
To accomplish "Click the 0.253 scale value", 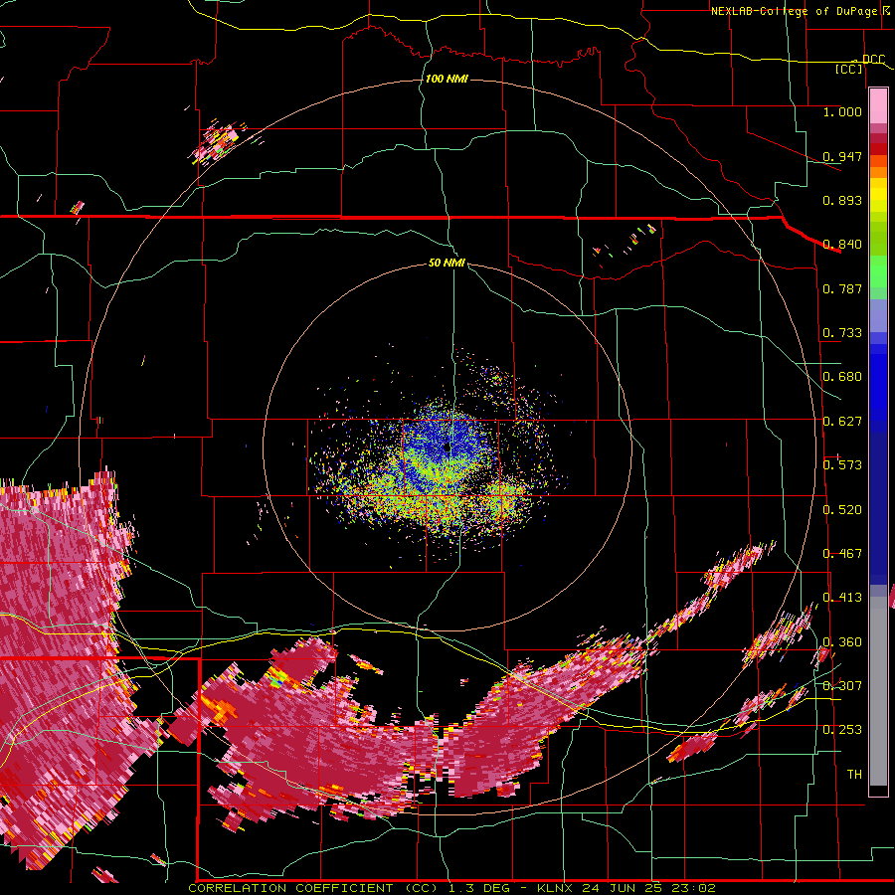I will [x=842, y=730].
